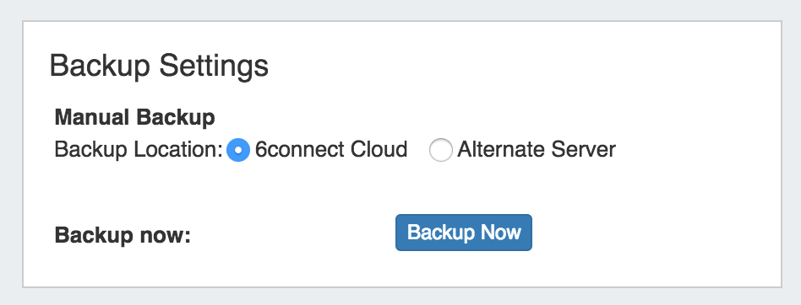
Task: Switch backup location to Alternate Server
Action: [440, 151]
